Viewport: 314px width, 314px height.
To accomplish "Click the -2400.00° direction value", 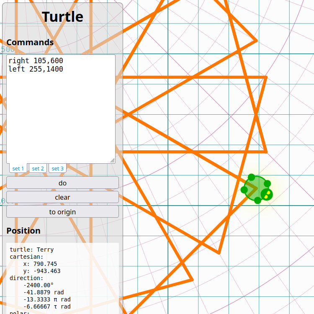I will (x=39, y=285).
